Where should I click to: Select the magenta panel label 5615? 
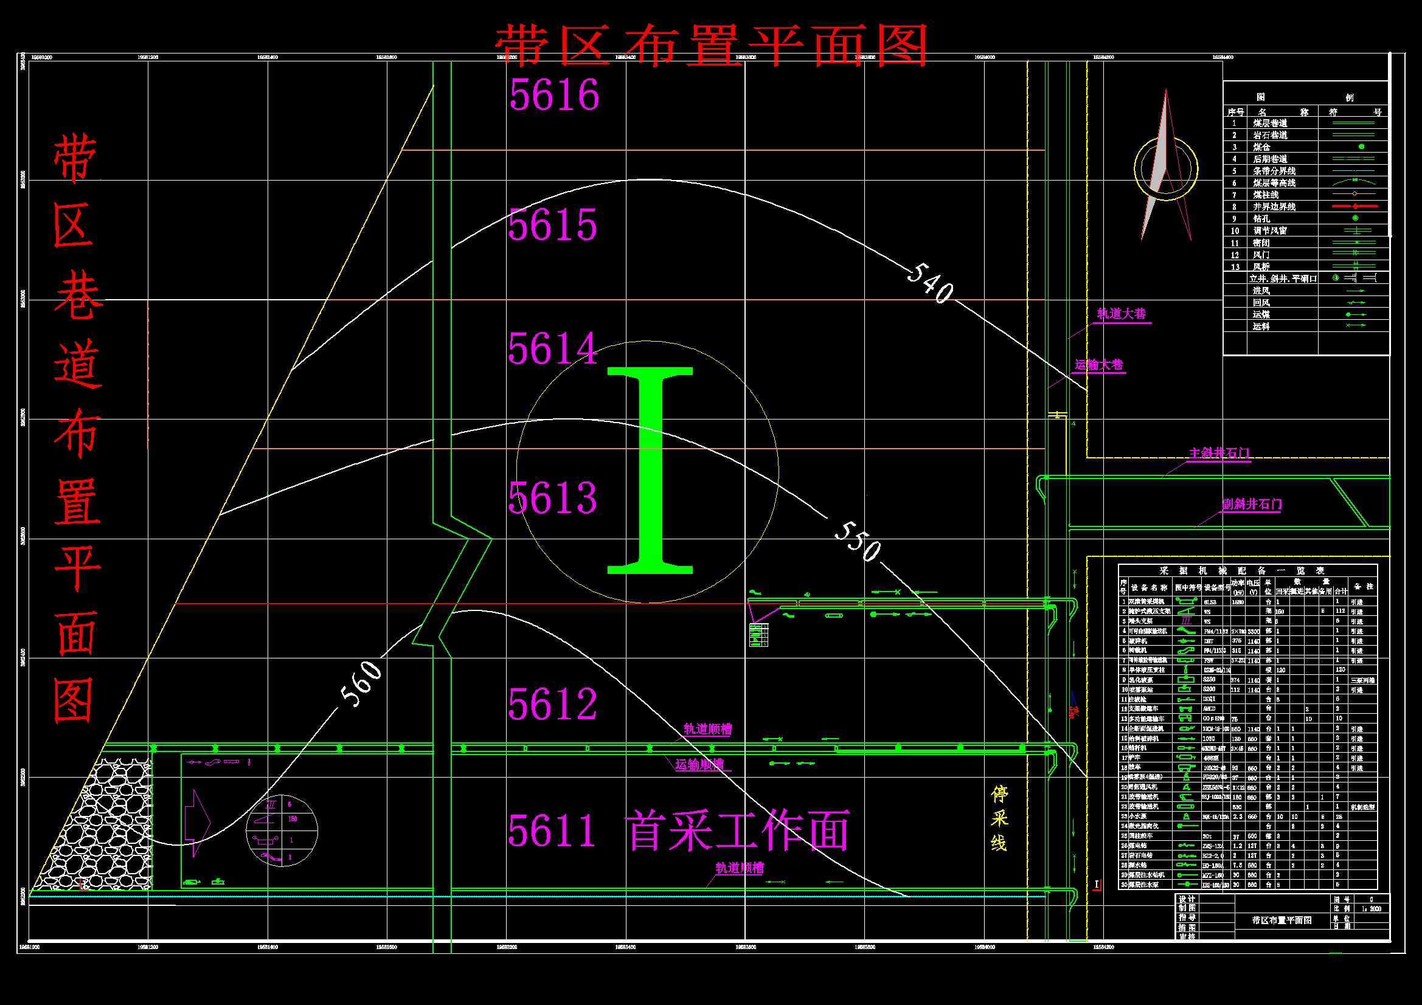[552, 224]
